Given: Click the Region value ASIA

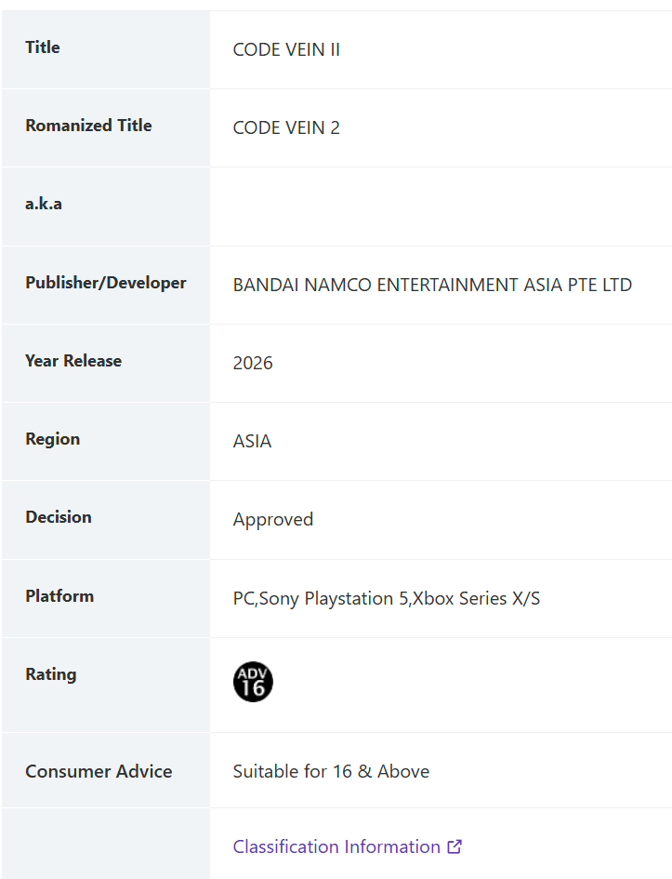Looking at the screenshot, I should coord(252,441).
